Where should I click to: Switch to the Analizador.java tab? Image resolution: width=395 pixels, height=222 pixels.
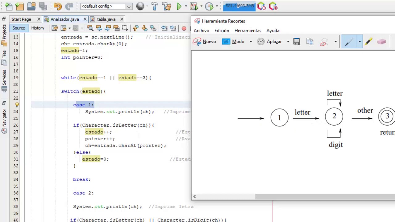(64, 19)
